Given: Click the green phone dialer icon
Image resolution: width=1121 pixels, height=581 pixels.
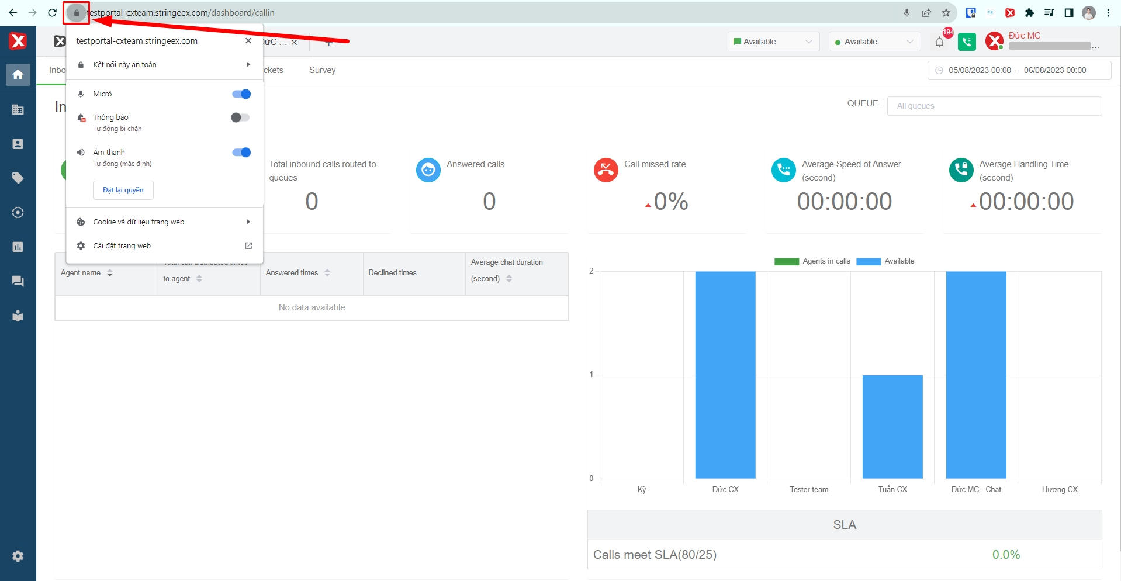Looking at the screenshot, I should (x=967, y=41).
